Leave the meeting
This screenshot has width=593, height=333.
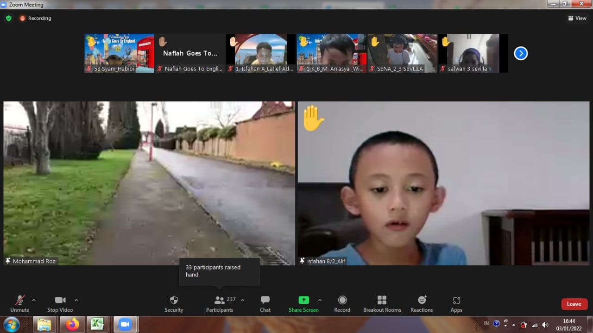click(574, 304)
